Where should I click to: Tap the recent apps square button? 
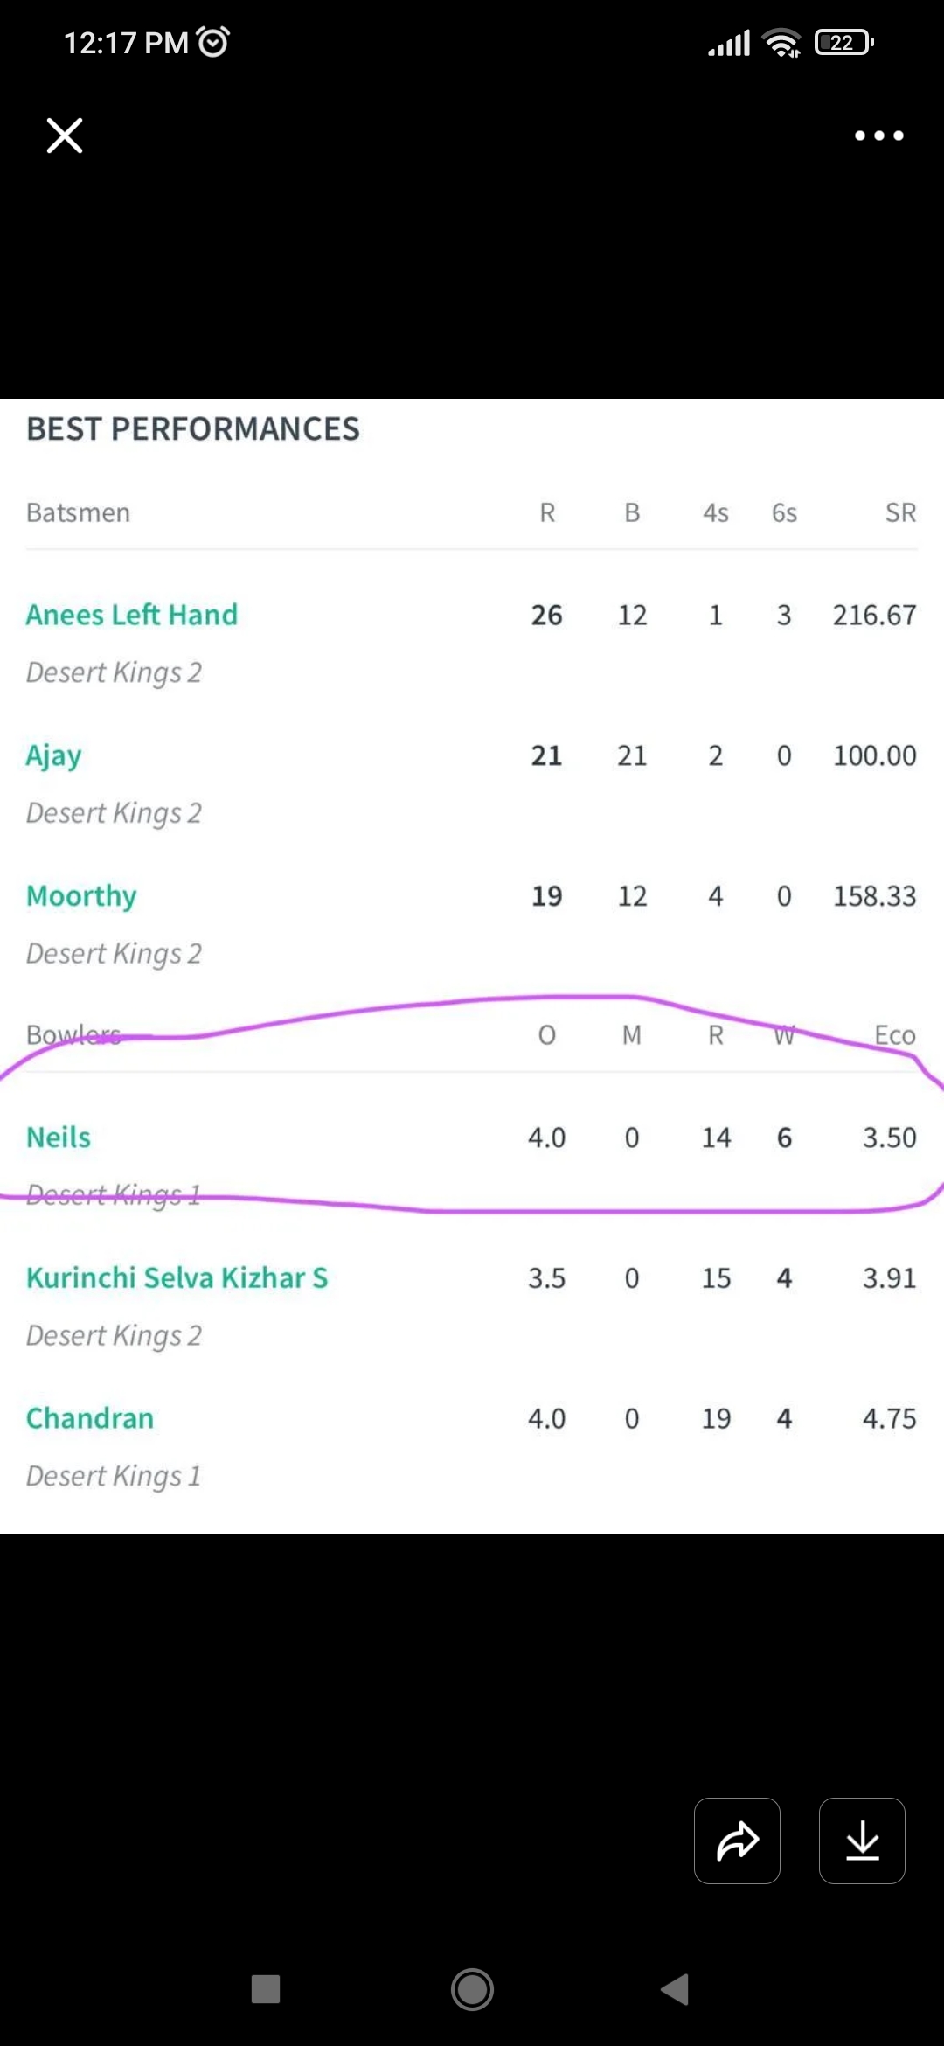tap(266, 1989)
